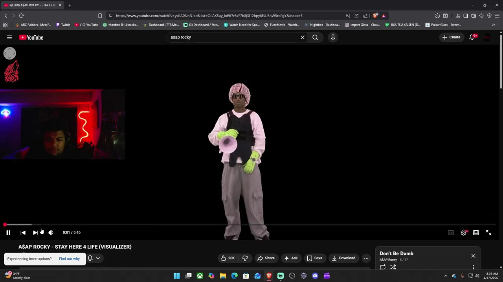Image resolution: width=503 pixels, height=282 pixels.
Task: Open video player settings gear
Action: pos(463,233)
